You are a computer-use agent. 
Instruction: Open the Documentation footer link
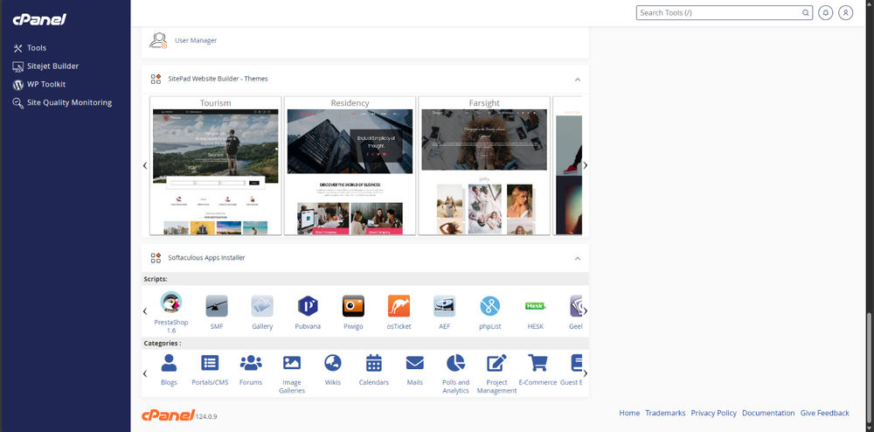pos(768,413)
